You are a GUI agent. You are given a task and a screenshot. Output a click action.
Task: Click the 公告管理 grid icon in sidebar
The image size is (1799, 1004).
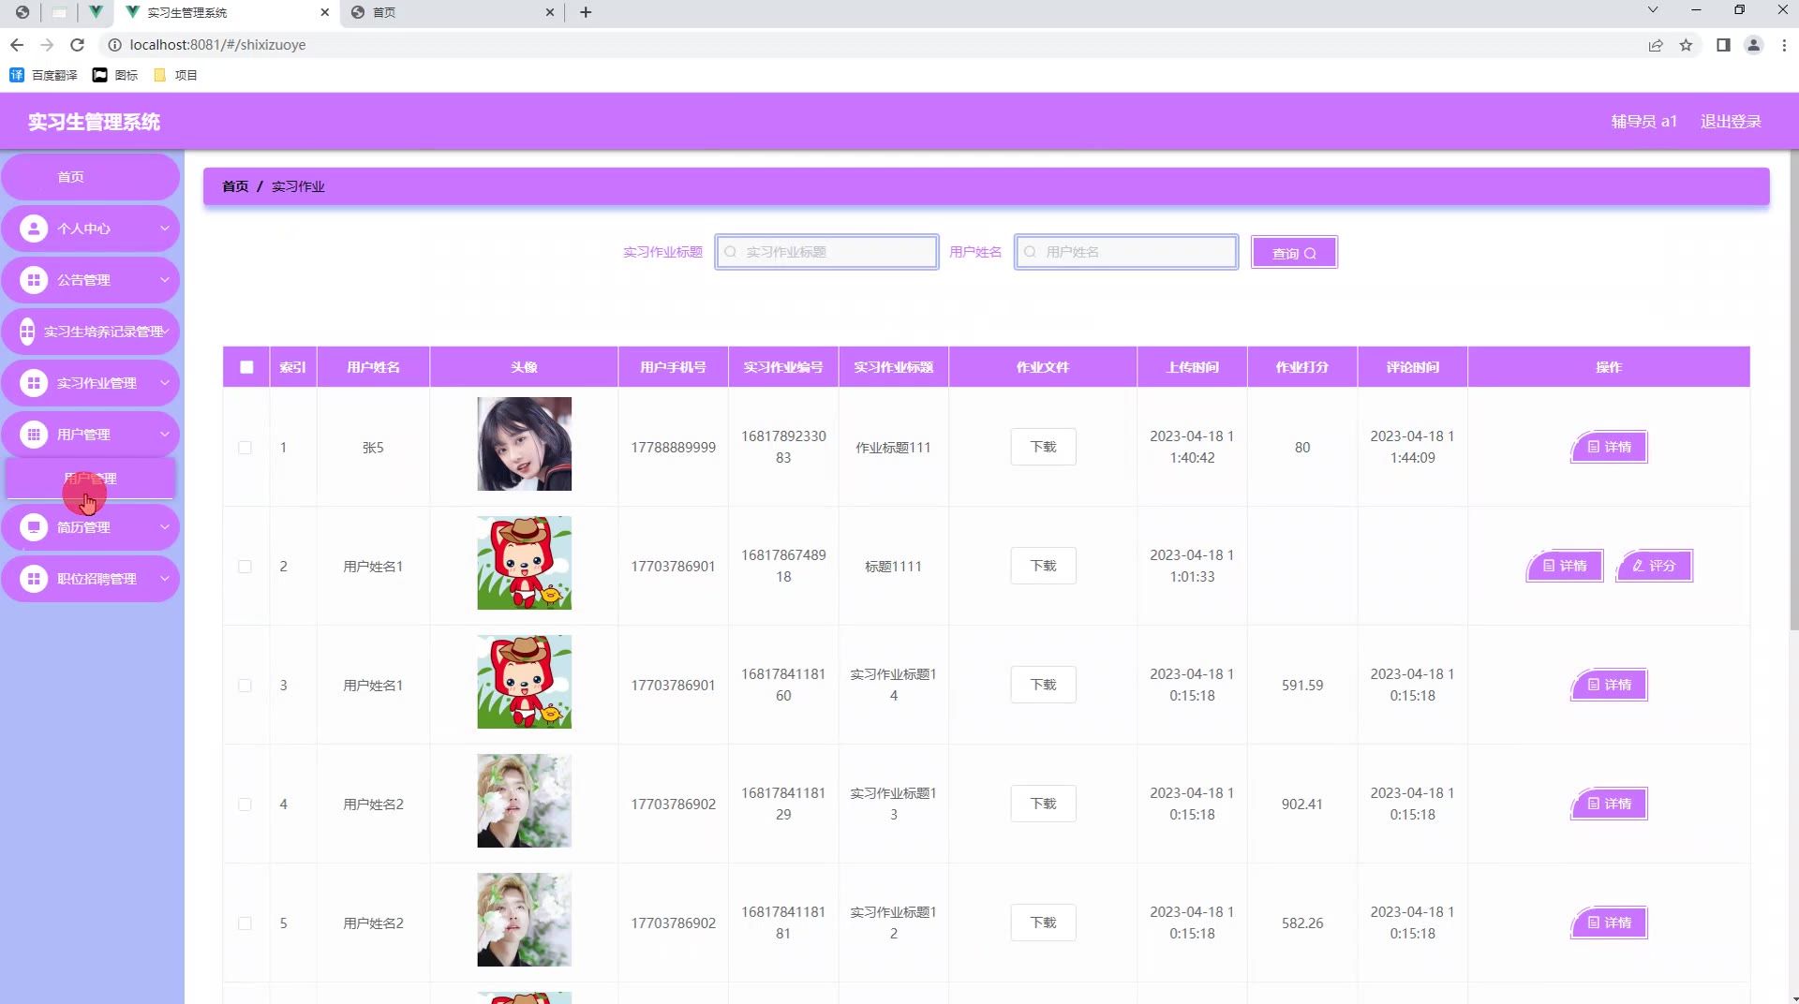[34, 280]
